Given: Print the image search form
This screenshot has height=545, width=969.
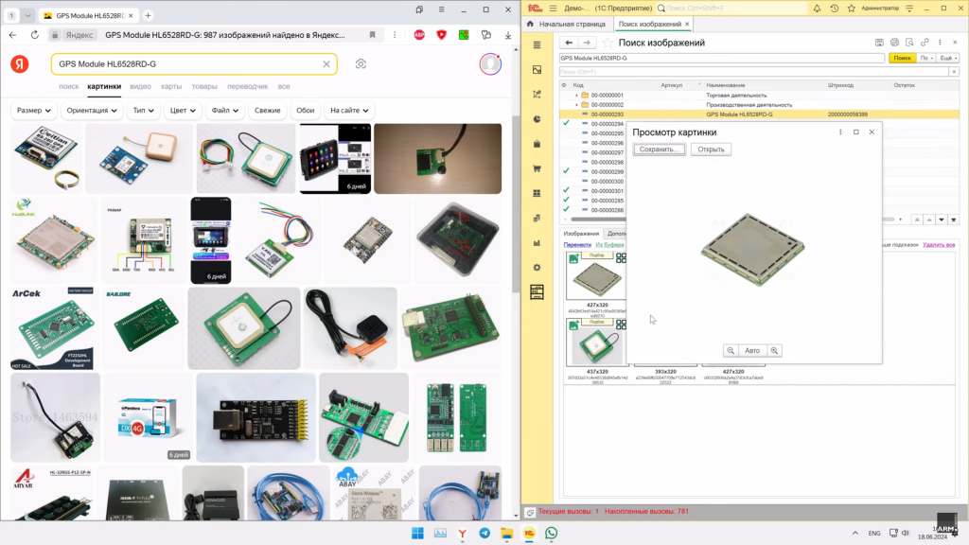Looking at the screenshot, I should [894, 43].
